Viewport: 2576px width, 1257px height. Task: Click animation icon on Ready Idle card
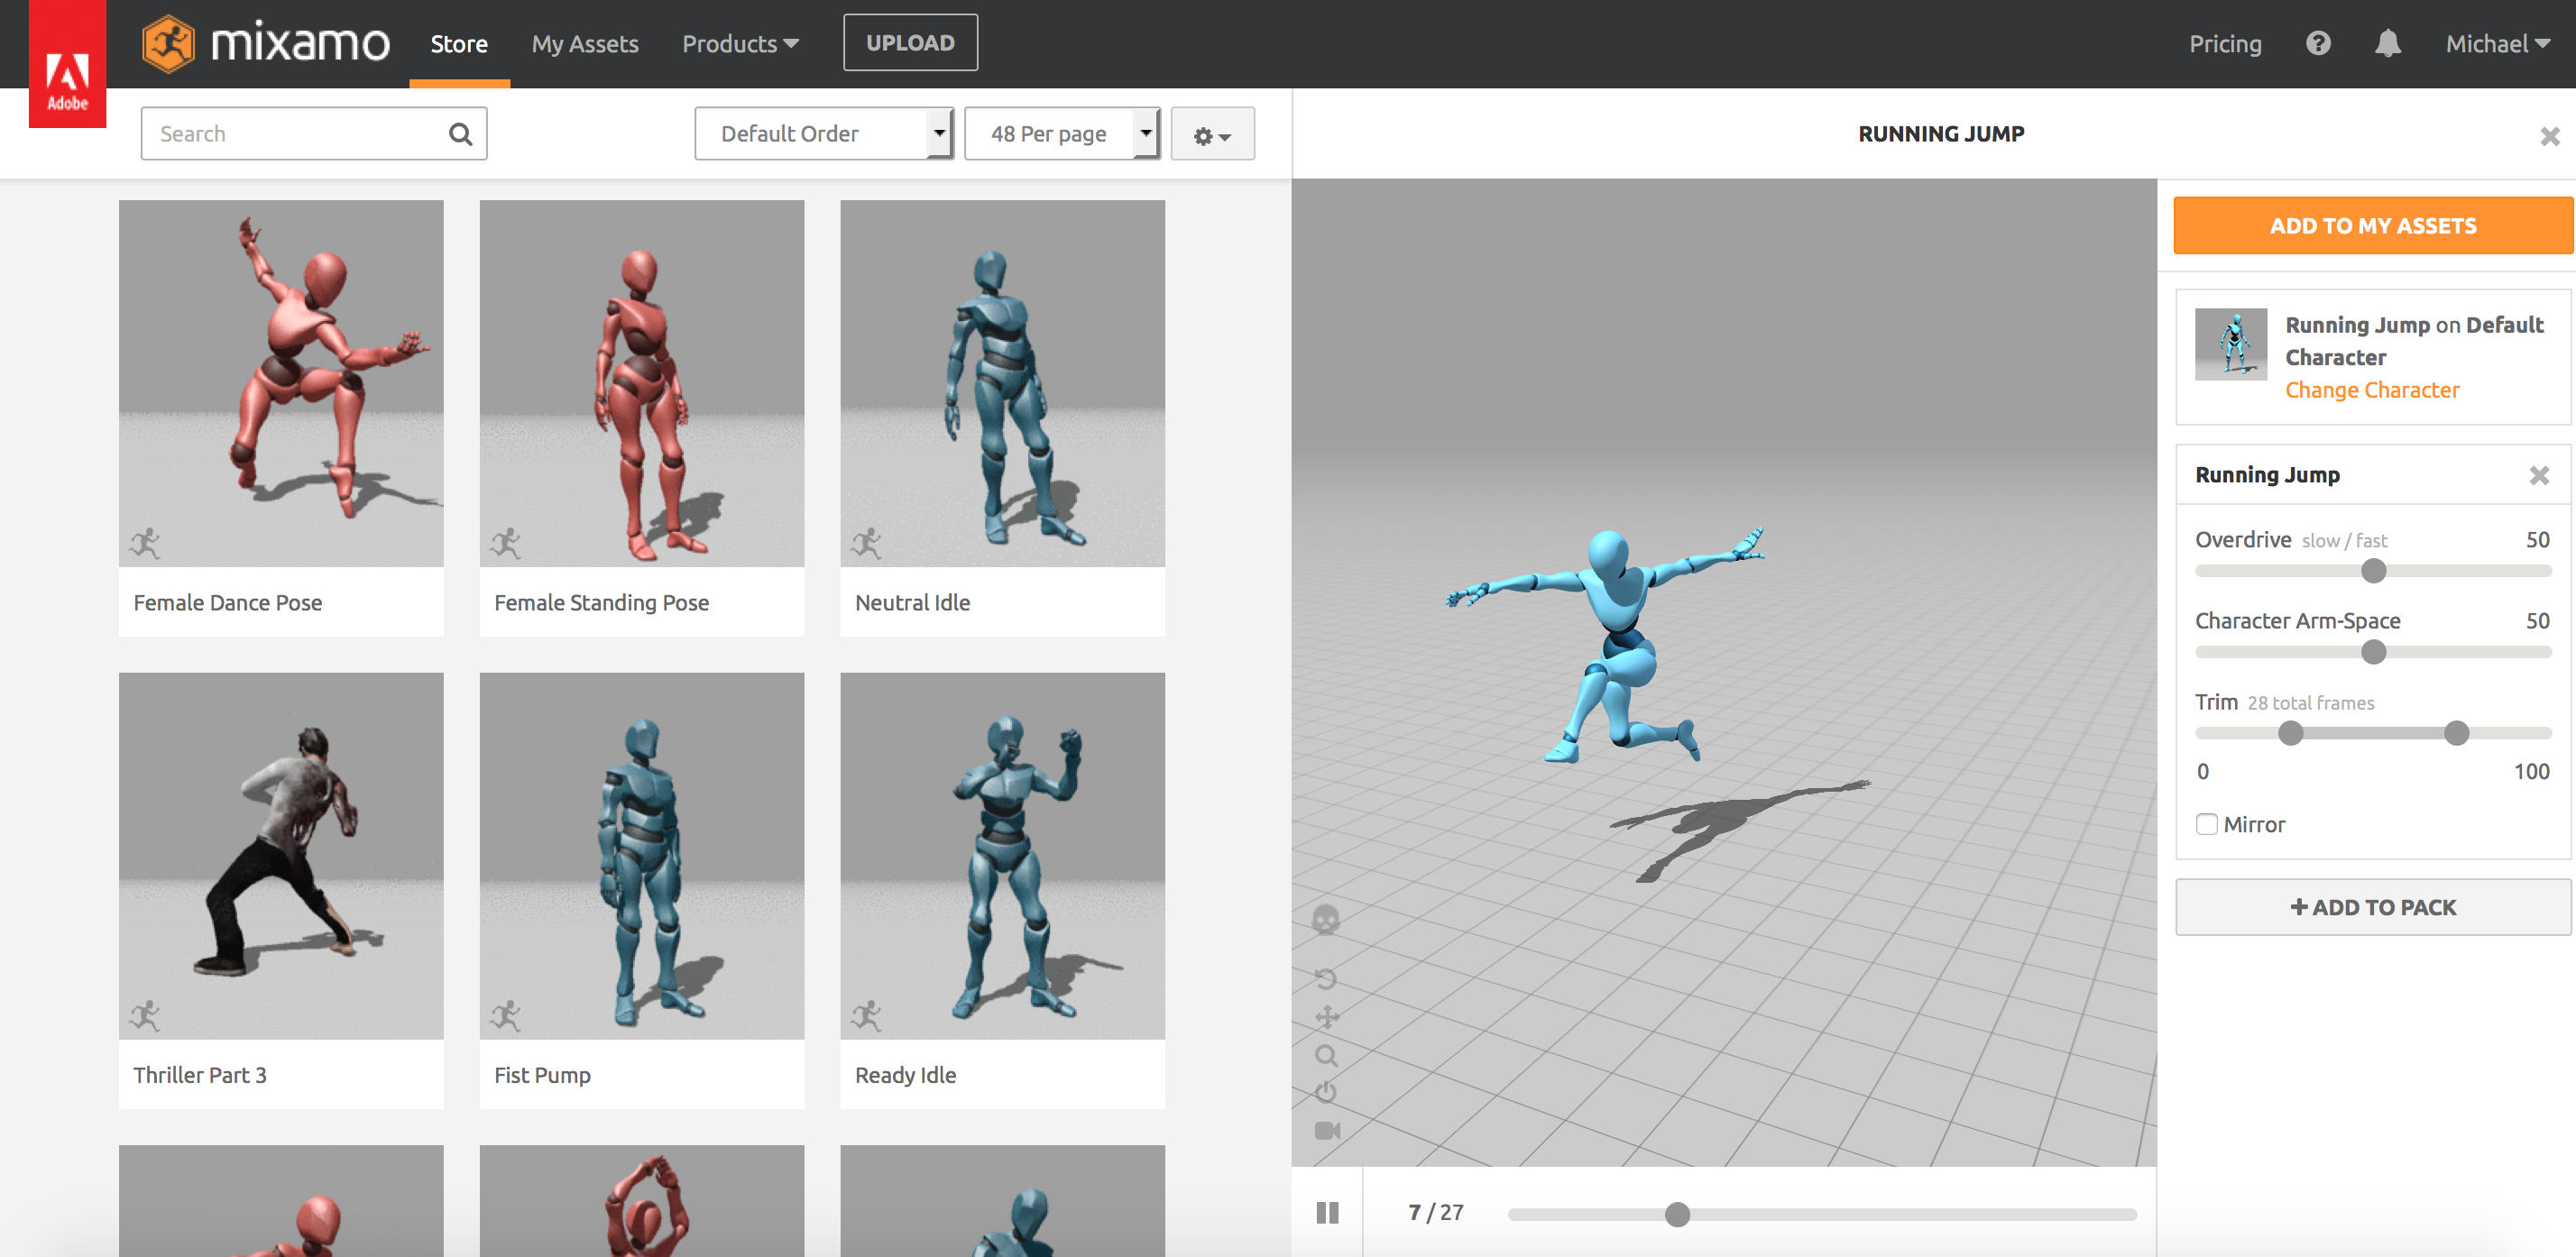(x=867, y=1015)
